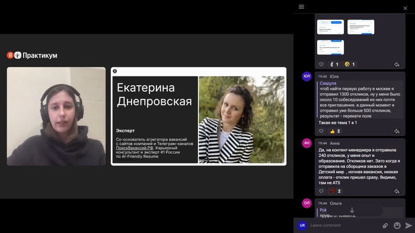The height and width of the screenshot is (233, 415).
Task: Click the chess piece reaction with count 1
Action: click(334, 64)
